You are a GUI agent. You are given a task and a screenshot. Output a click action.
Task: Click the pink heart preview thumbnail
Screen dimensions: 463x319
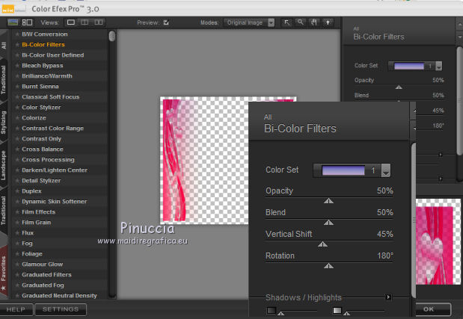click(438, 241)
